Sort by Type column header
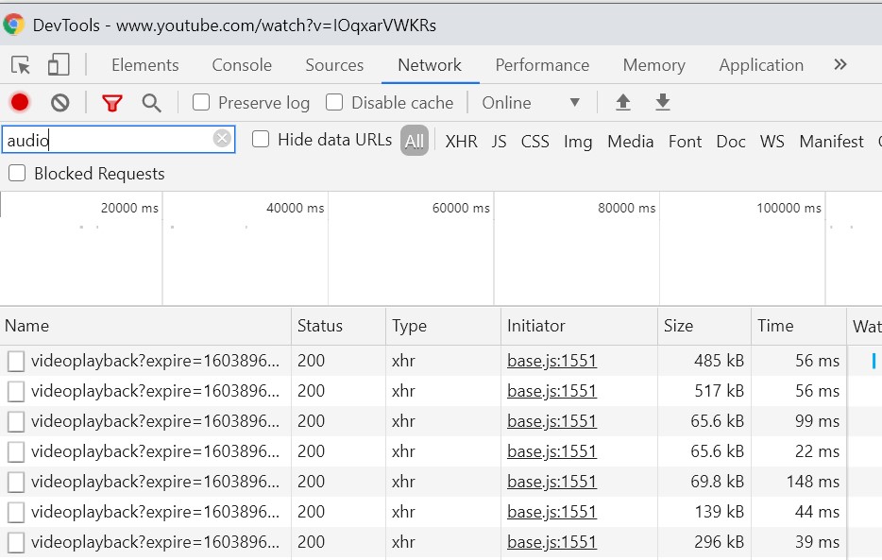Image resolution: width=882 pixels, height=560 pixels. [x=443, y=326]
